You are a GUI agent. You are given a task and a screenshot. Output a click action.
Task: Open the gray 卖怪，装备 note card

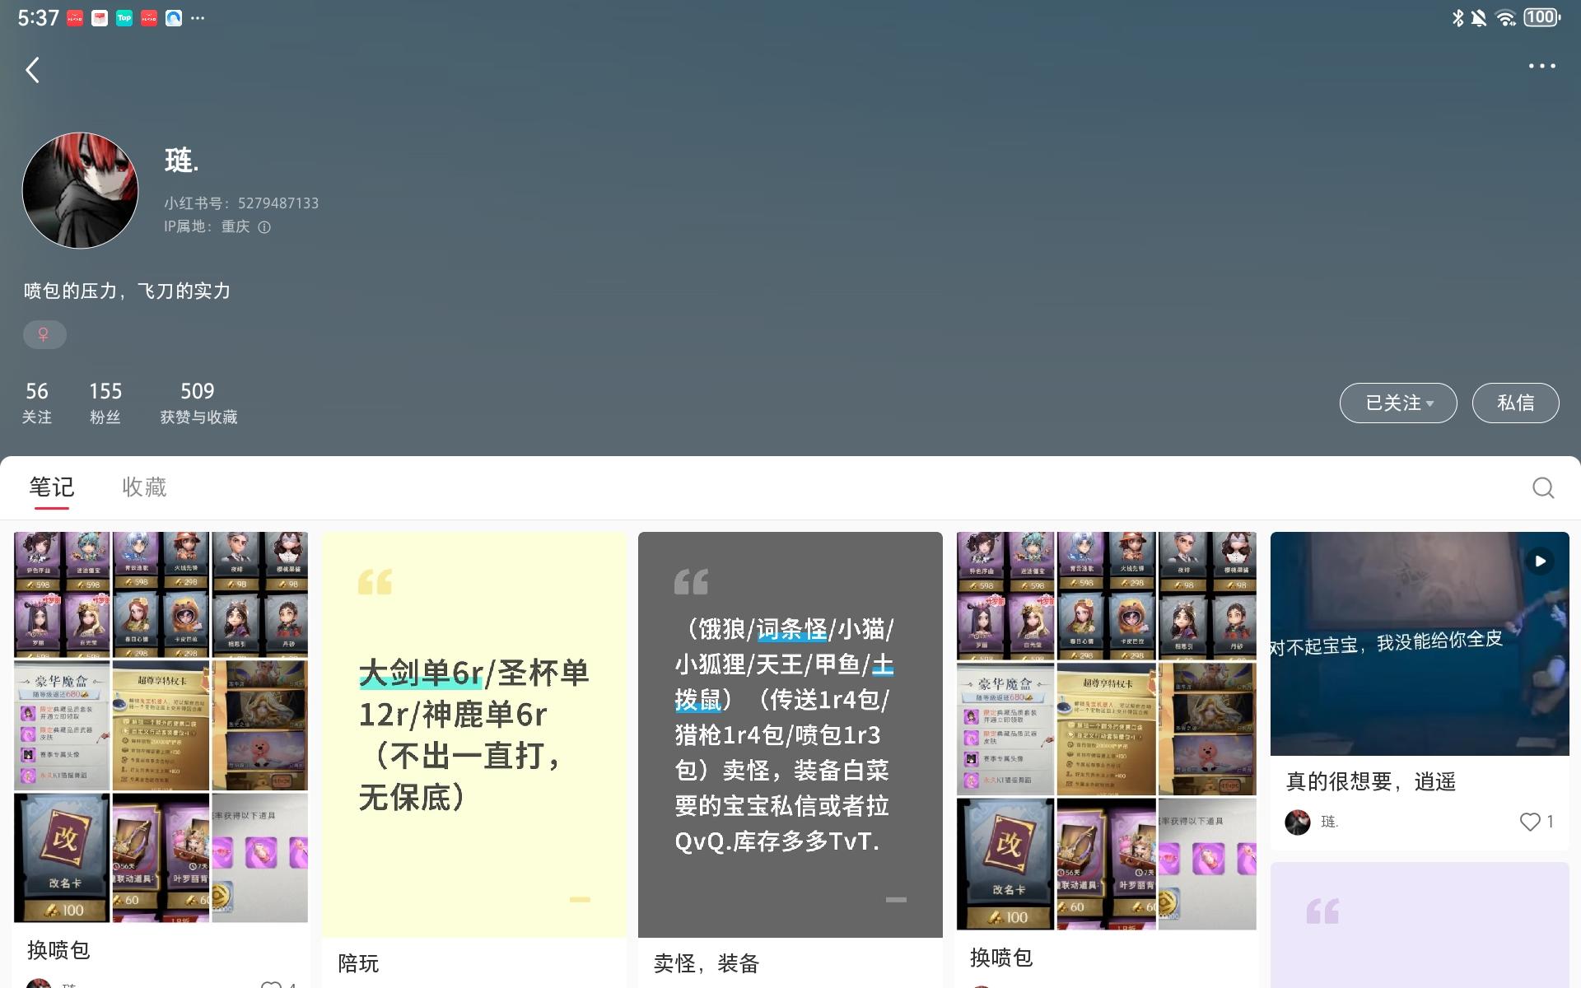790,733
